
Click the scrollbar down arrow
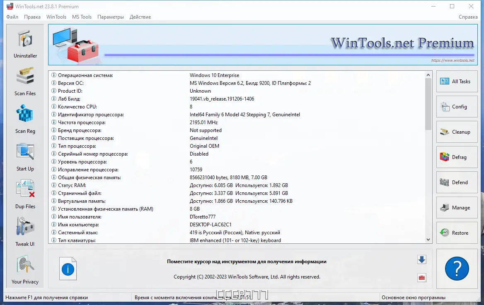(x=428, y=239)
